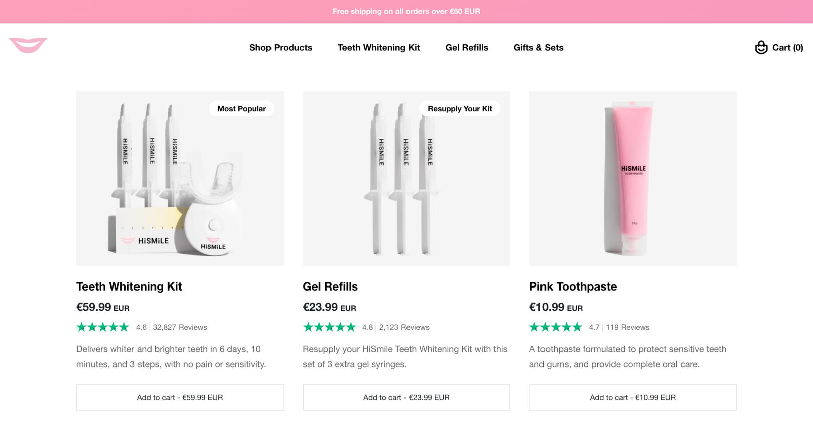Go to Teeth Whitening Kit nav item
The width and height of the screenshot is (813, 430).
[x=378, y=48]
